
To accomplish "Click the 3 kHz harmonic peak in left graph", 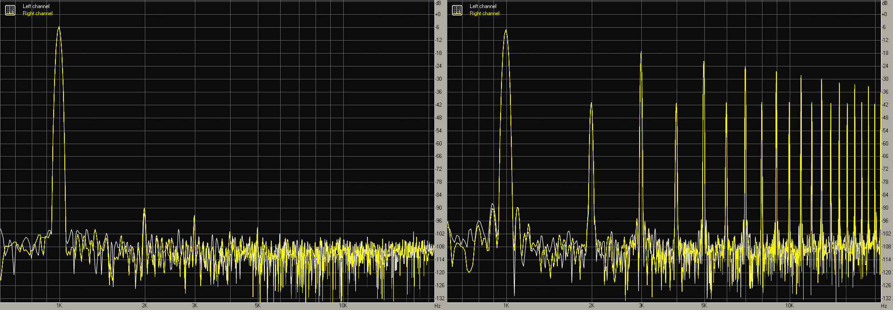I will tap(194, 216).
